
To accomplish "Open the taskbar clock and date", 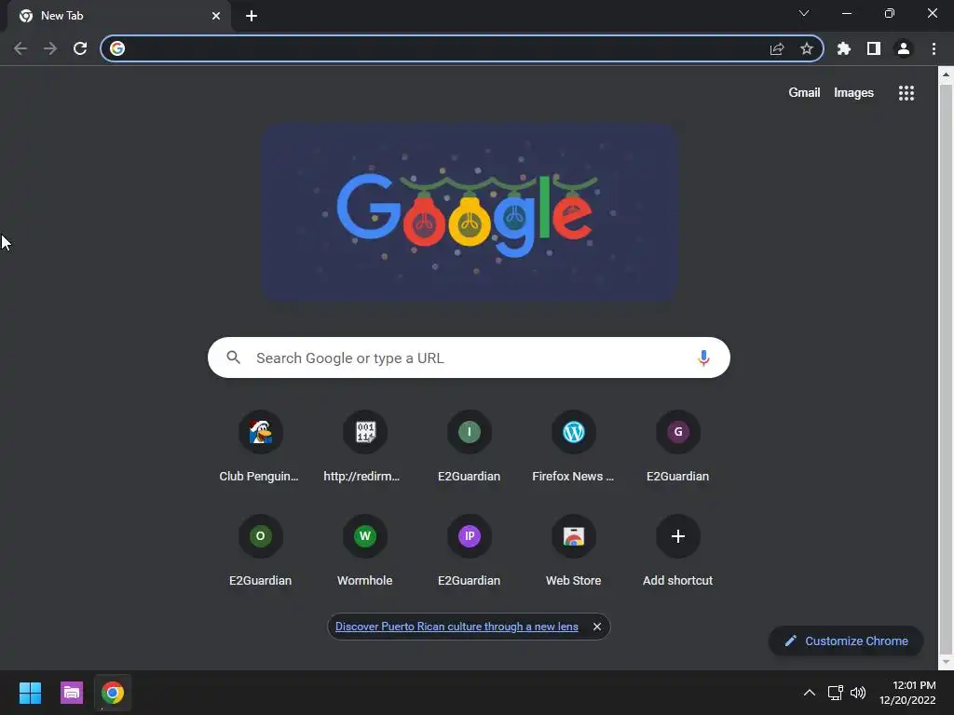I will click(x=907, y=693).
